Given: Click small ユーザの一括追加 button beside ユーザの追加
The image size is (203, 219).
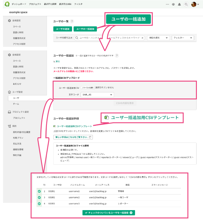Looking at the screenshot, I should click(85, 29).
